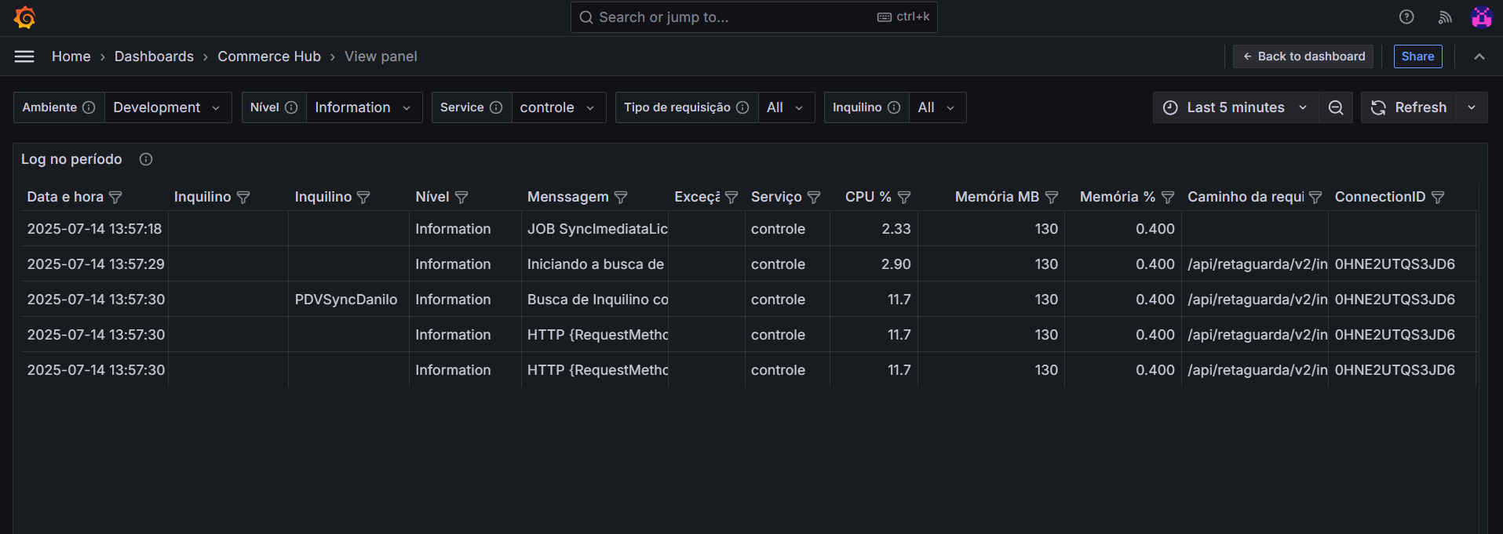Filter the CPU % column
The image size is (1503, 534).
904,198
